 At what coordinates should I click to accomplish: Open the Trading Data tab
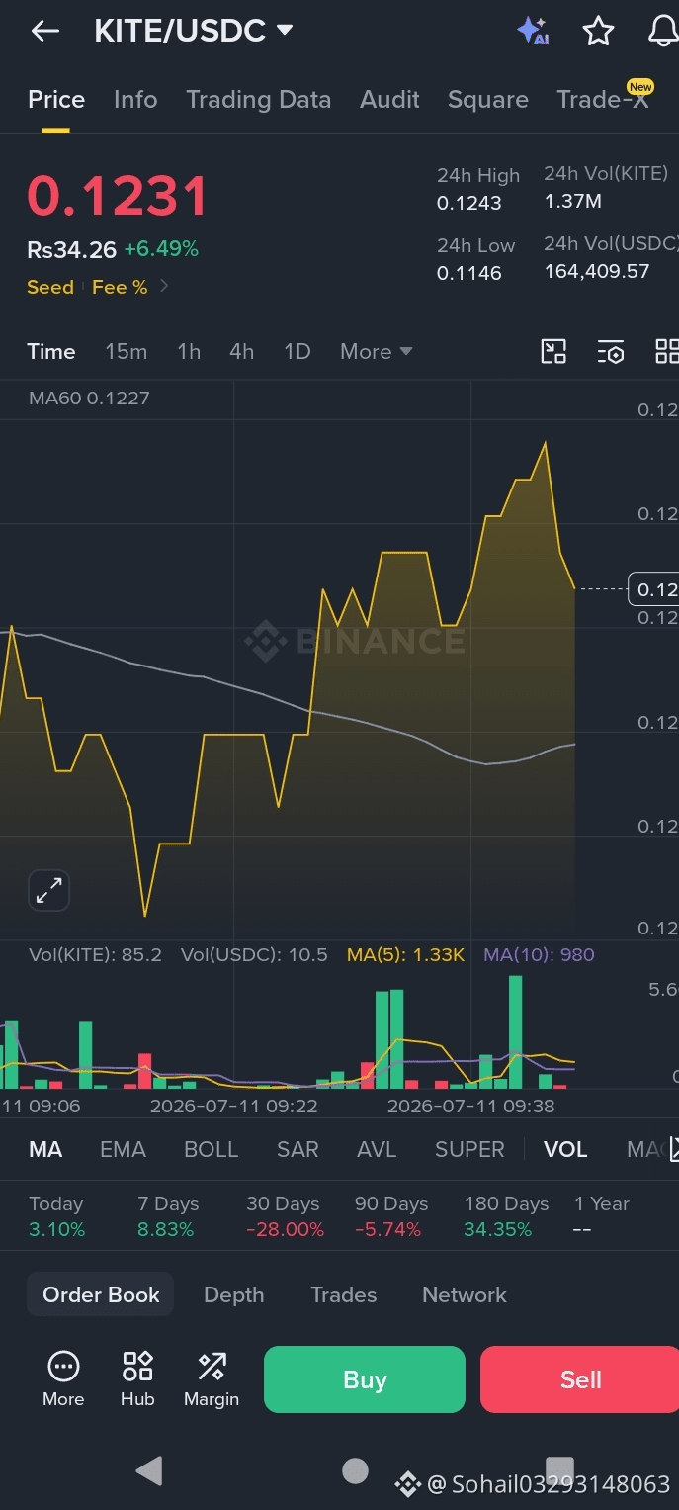[x=258, y=100]
